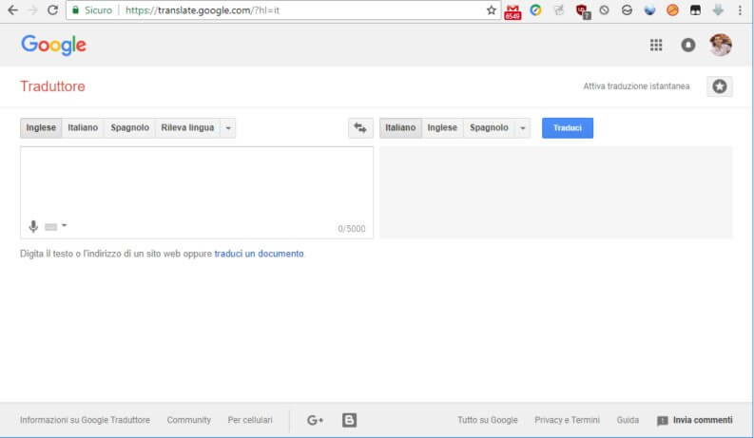
Task: Open the Google+ page icon
Action: pyautogui.click(x=315, y=420)
